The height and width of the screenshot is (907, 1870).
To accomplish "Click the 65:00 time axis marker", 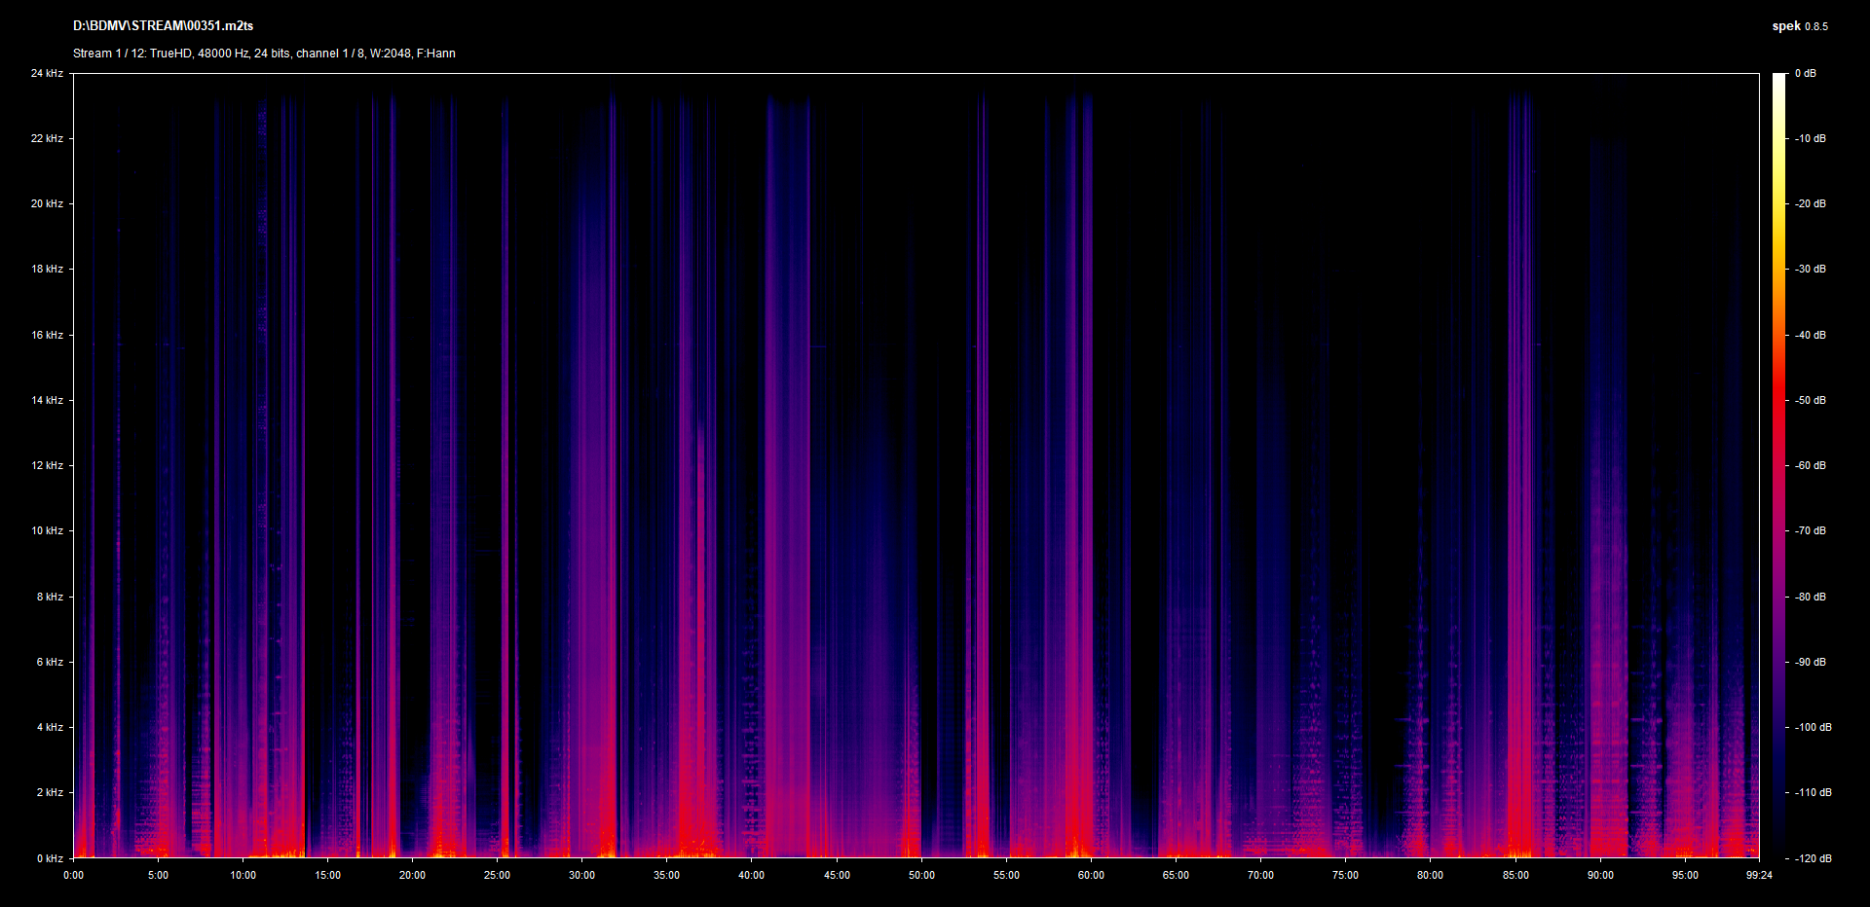I will tap(1176, 875).
